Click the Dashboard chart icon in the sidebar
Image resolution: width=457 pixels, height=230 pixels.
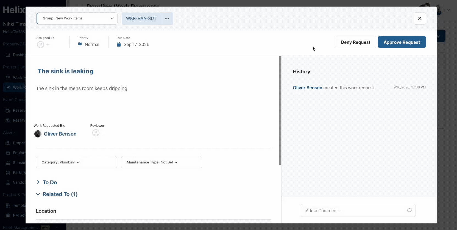8,55
